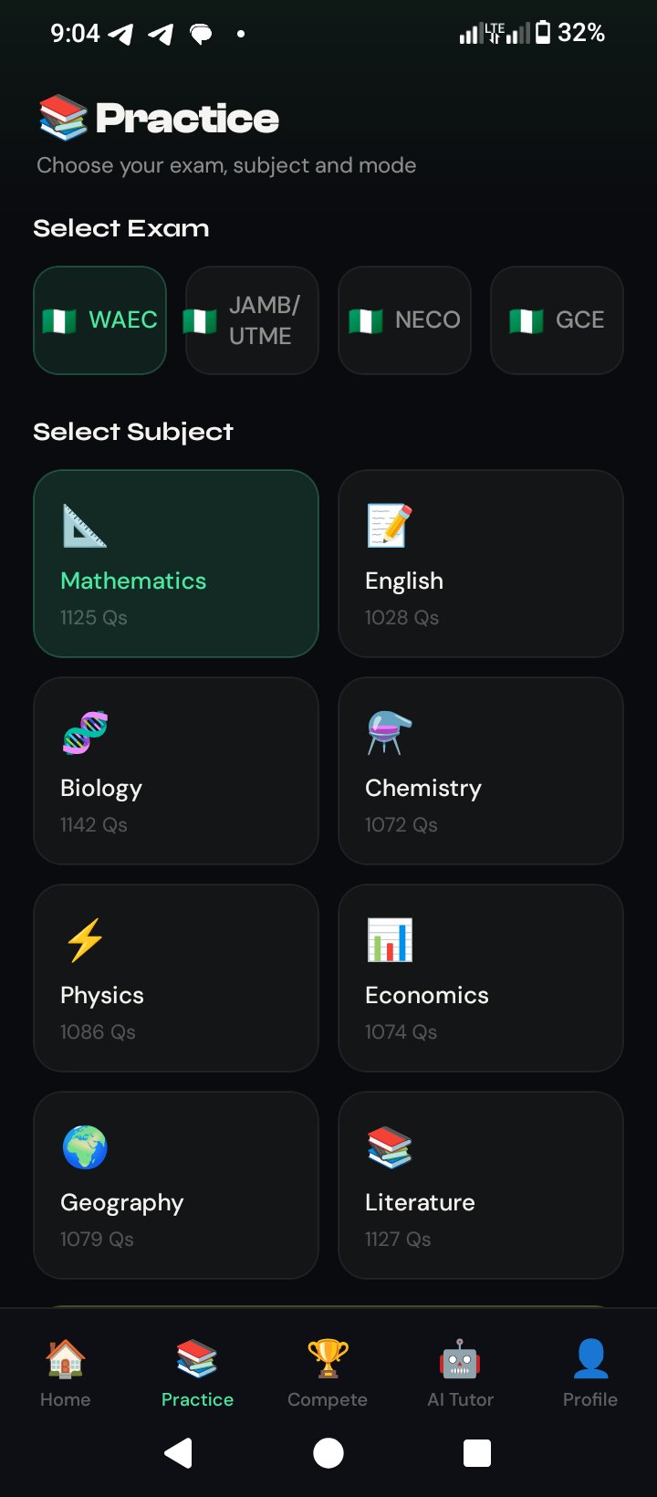
Task: Choose the NECO exam option
Action: point(404,320)
